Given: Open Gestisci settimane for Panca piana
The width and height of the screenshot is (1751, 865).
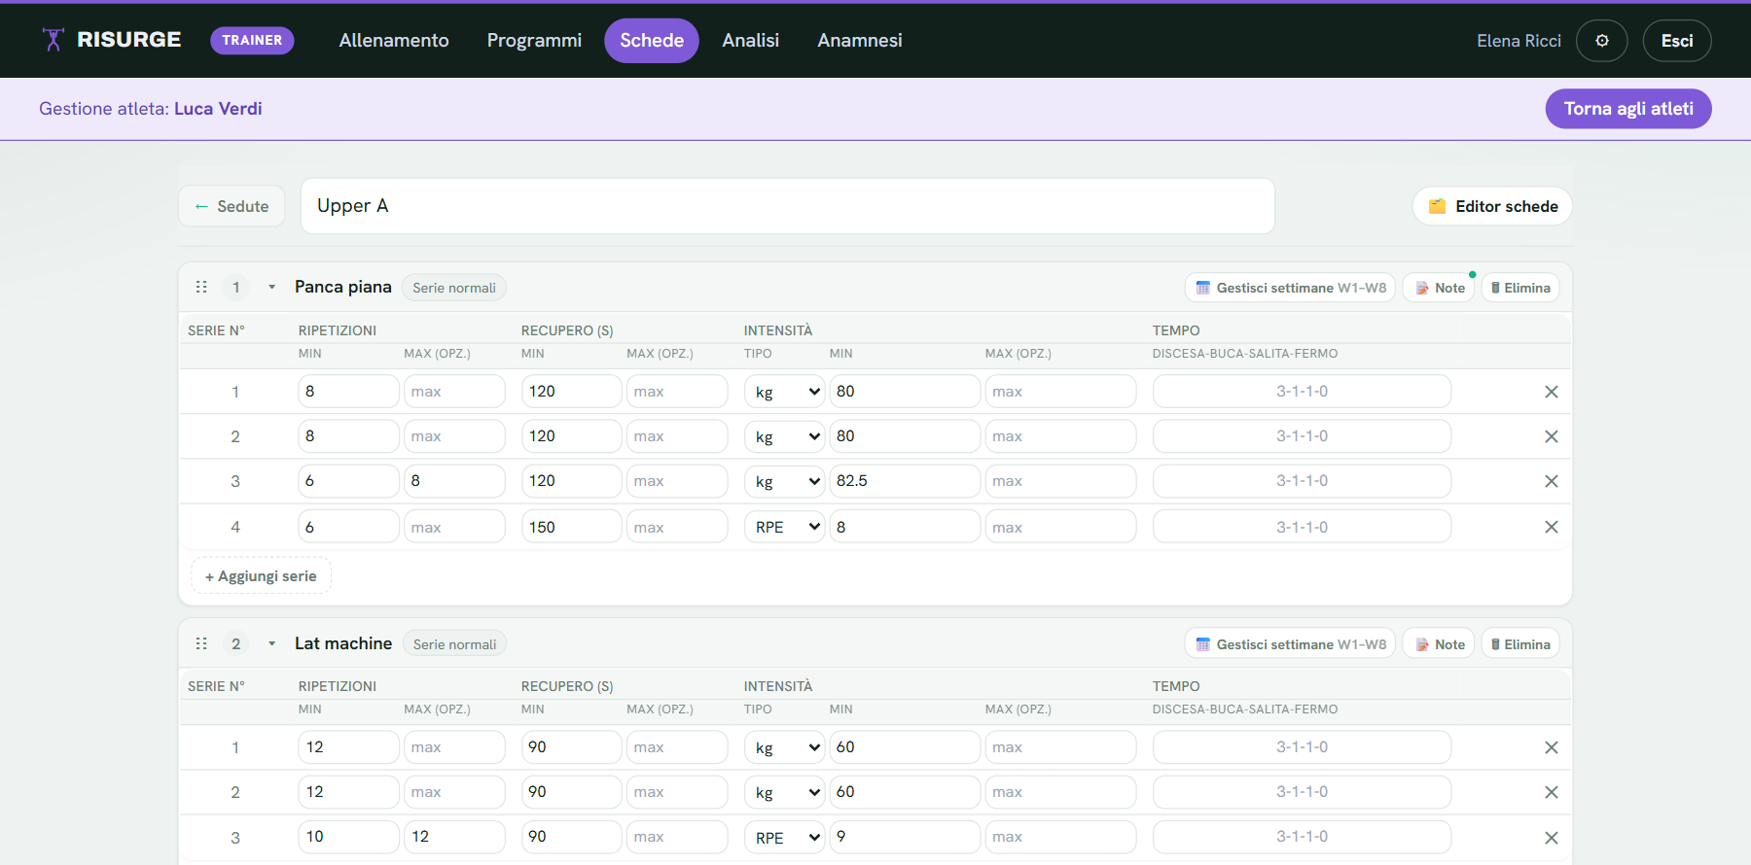Looking at the screenshot, I should click(x=1290, y=288).
